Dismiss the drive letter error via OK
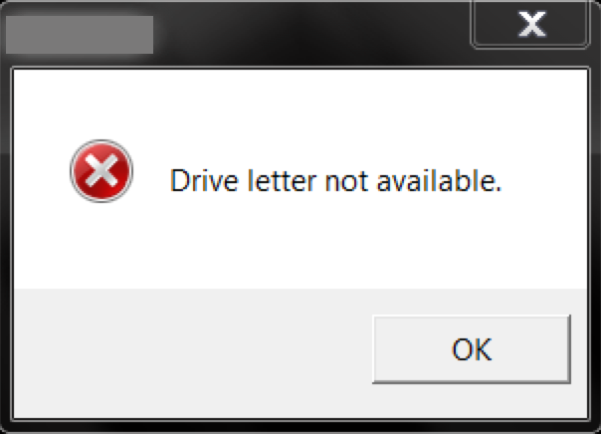Viewport: 601px width, 434px height. pos(472,348)
